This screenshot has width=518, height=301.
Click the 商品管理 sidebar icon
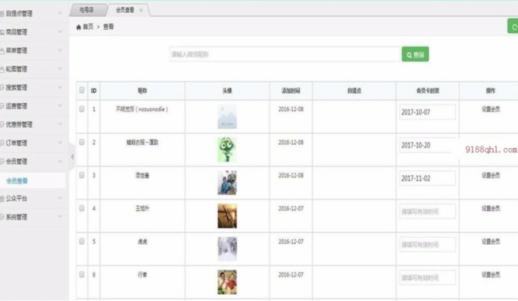click(2, 32)
